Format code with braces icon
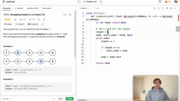Image resolution: width=180 pixels, height=101 pixels. 159,8
